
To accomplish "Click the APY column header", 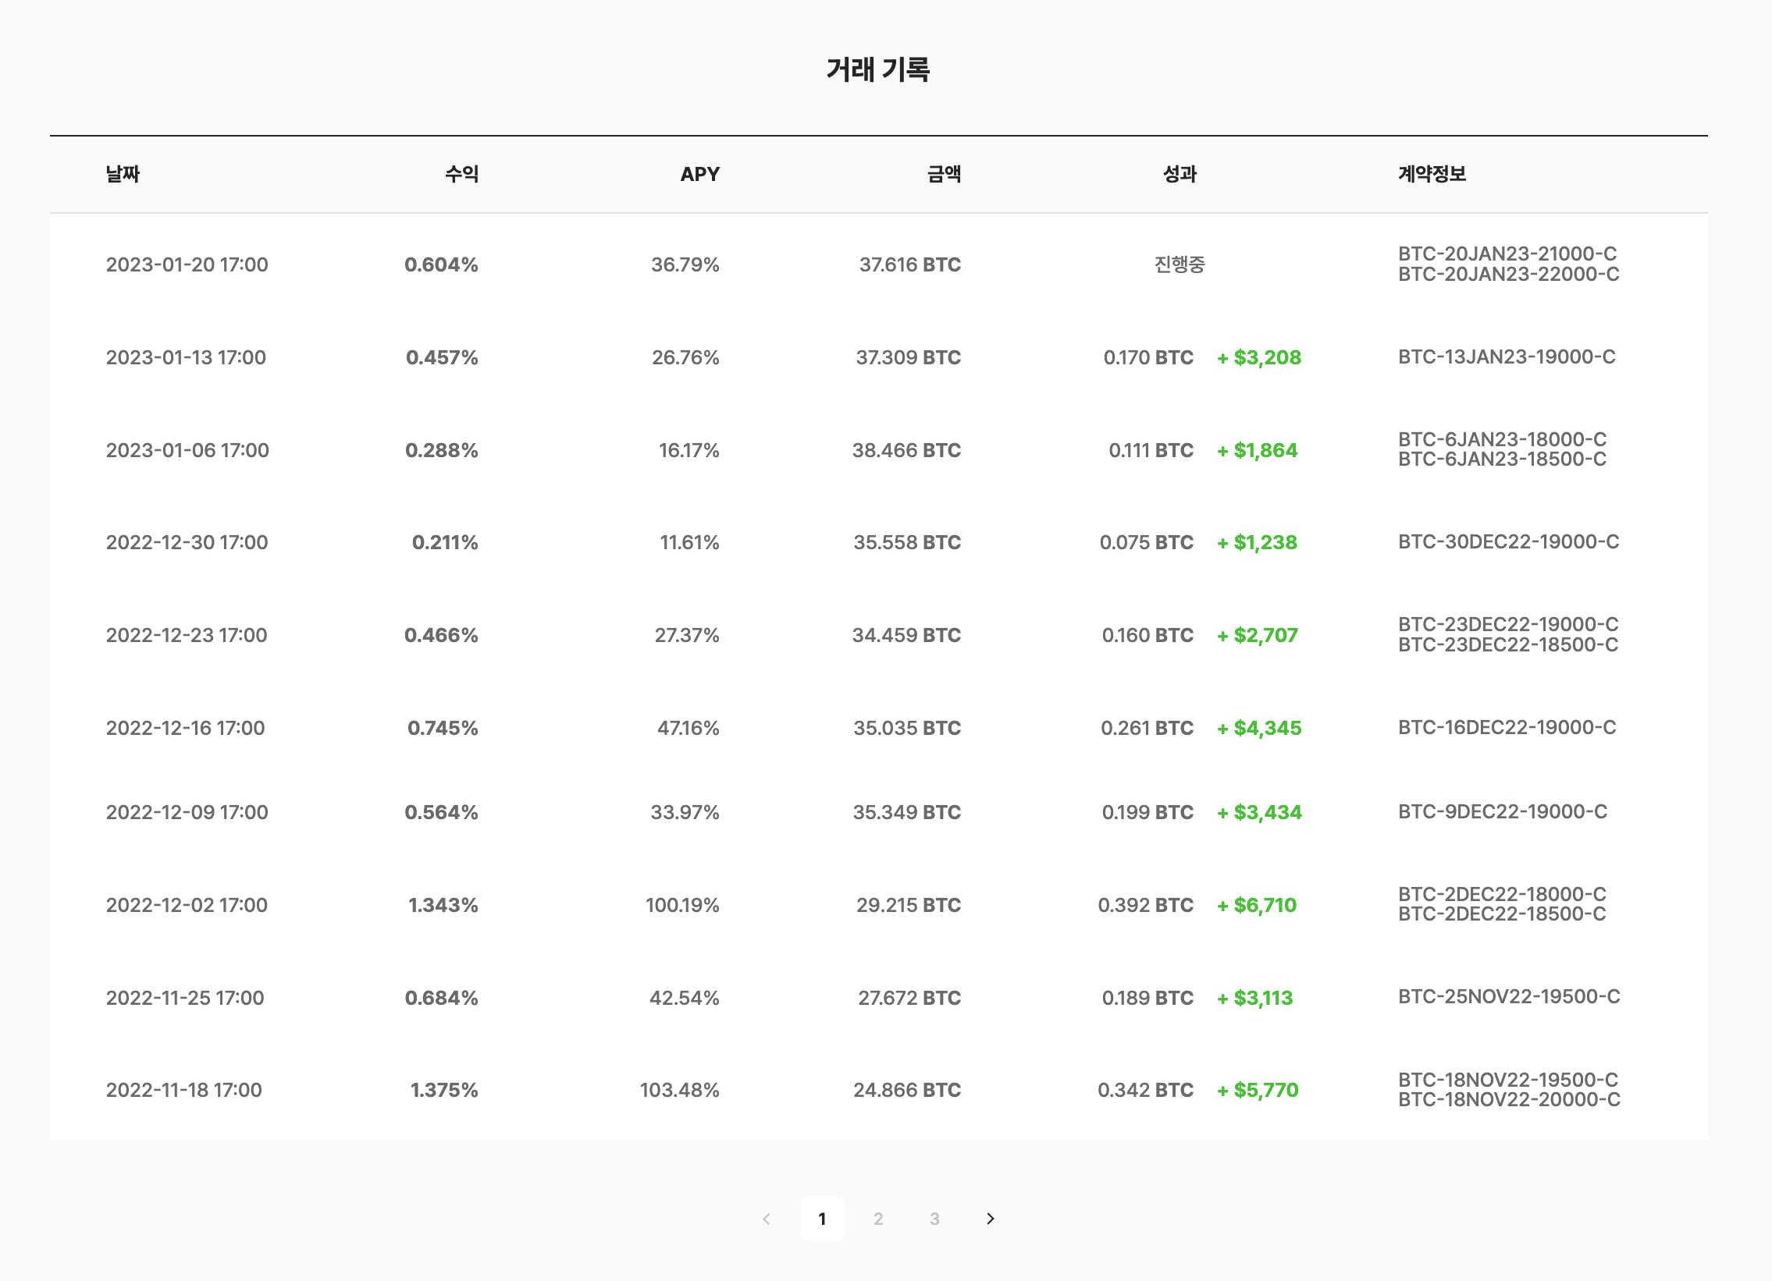I will tap(700, 174).
